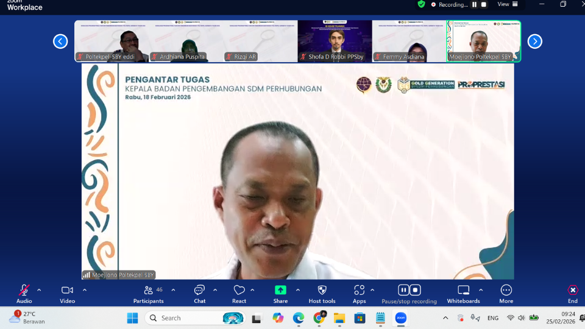Image resolution: width=585 pixels, height=329 pixels.
Task: Expand the Share options chevron
Action: click(x=298, y=290)
